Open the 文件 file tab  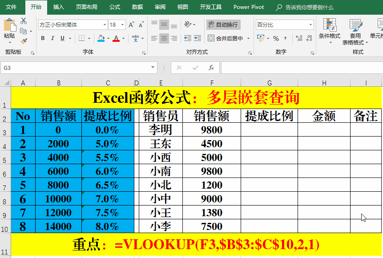[x=11, y=7]
